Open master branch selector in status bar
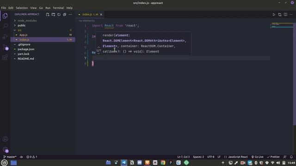Screen dimensions: 296x166 pos(10,157)
